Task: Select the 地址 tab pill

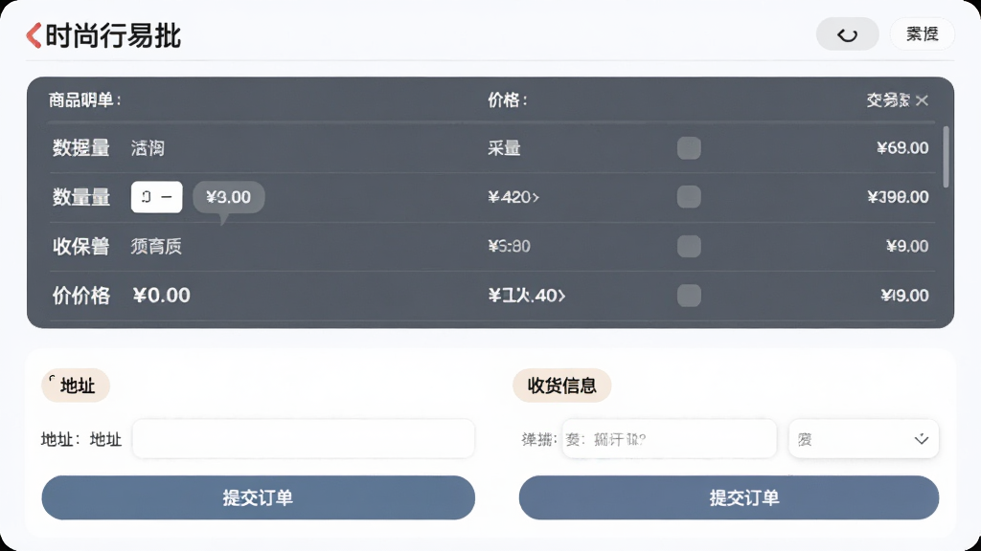Action: [76, 386]
